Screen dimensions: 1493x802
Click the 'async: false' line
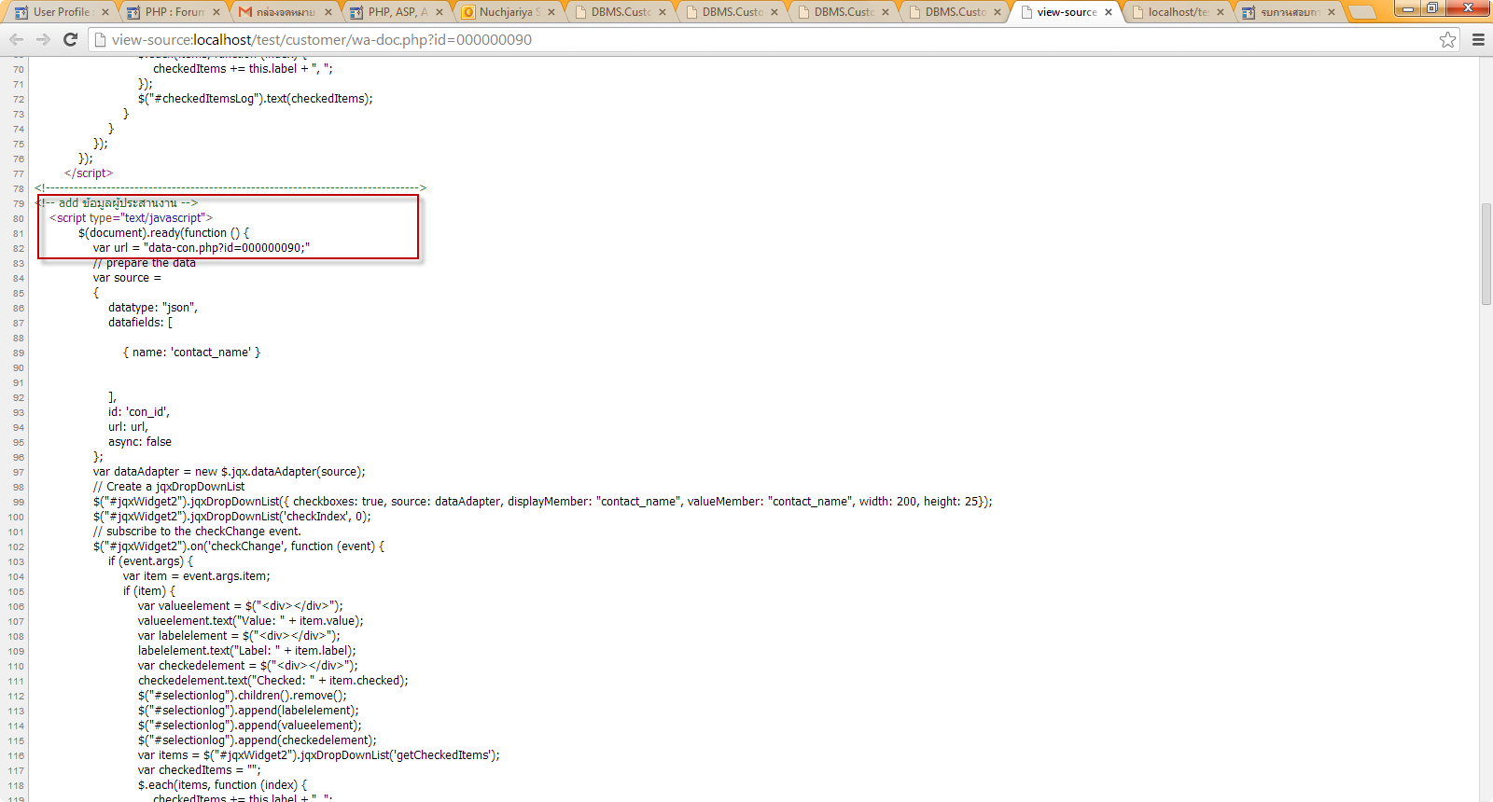click(140, 442)
